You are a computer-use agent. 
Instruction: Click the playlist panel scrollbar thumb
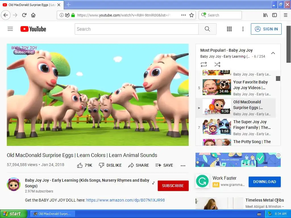click(278, 78)
